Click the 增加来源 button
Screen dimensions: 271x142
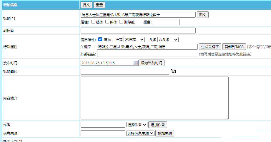165,133
